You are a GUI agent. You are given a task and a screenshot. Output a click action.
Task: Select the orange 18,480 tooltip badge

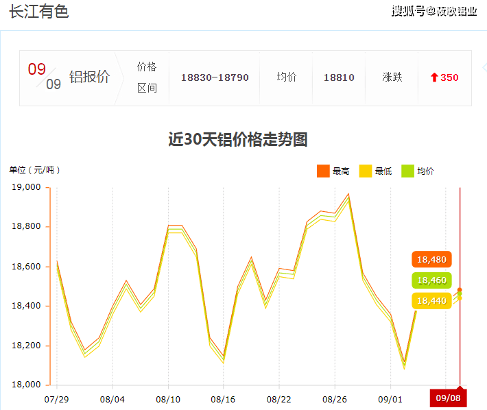coord(431,260)
